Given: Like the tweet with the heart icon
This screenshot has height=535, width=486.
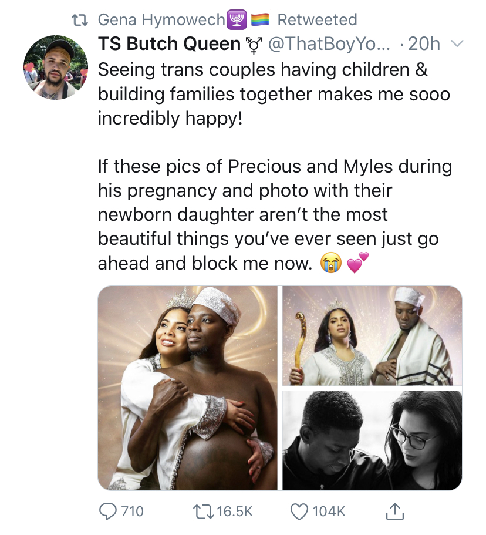Looking at the screenshot, I should click(x=299, y=511).
